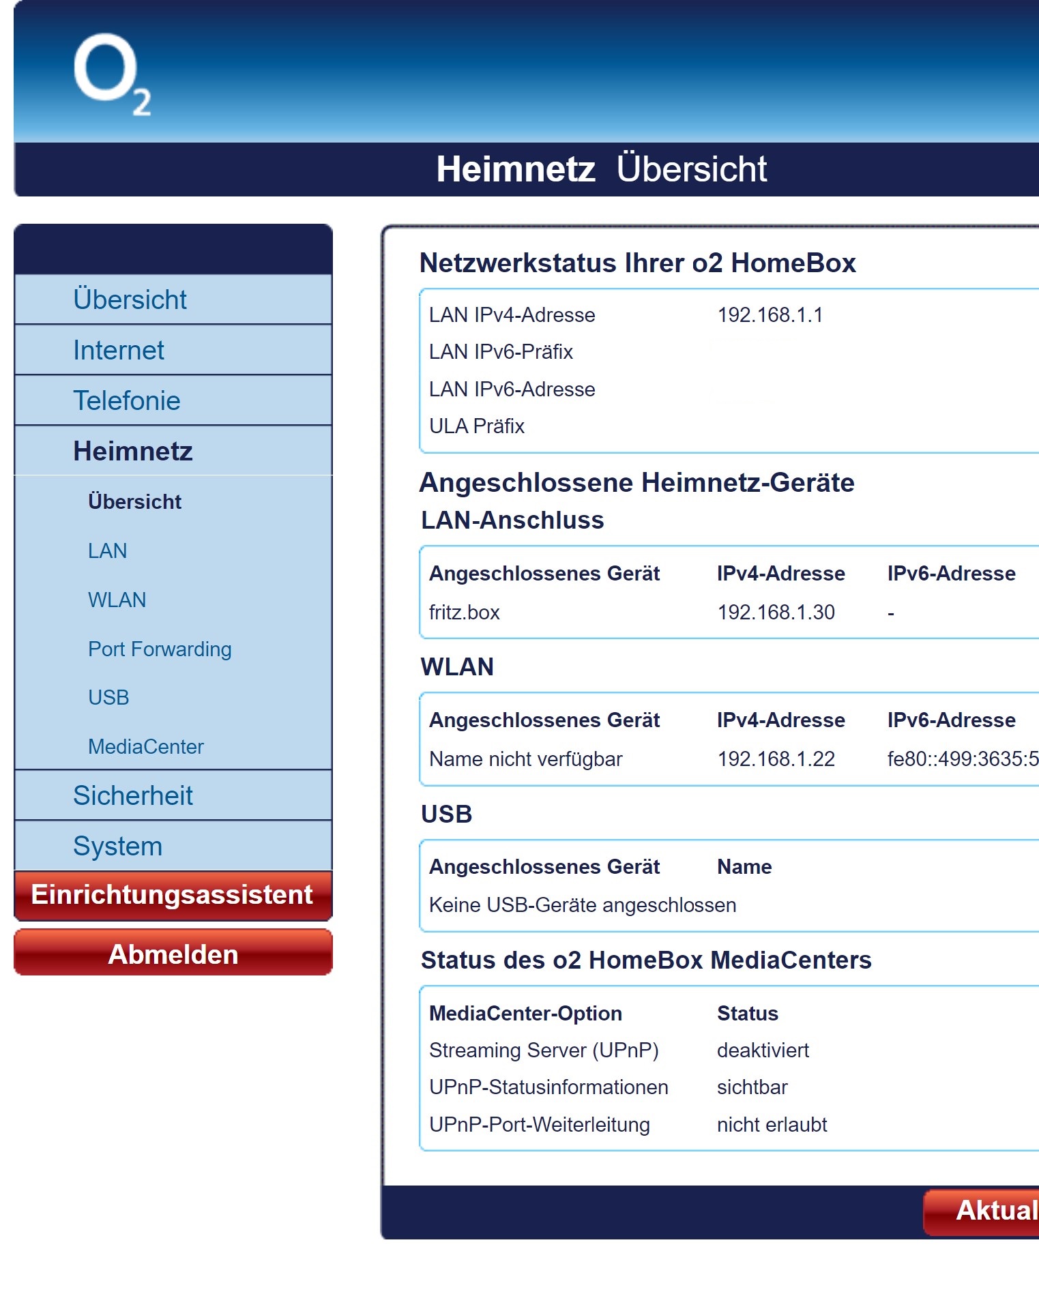Click the O2 logo in header
The height and width of the screenshot is (1309, 1039).
(x=112, y=75)
